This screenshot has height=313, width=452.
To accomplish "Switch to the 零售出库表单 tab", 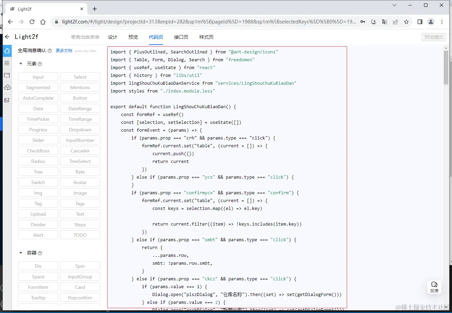I will click(85, 37).
